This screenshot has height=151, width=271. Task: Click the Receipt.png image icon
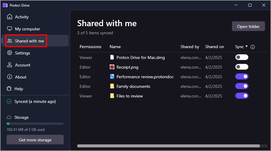pyautogui.click(x=112, y=67)
